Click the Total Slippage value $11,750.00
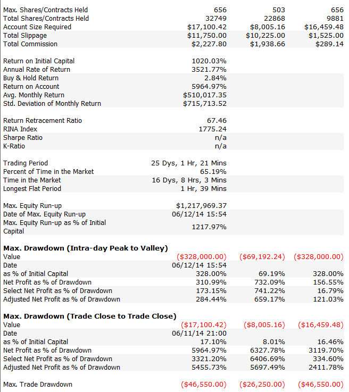Screen dimensions: 349x392 (207, 36)
